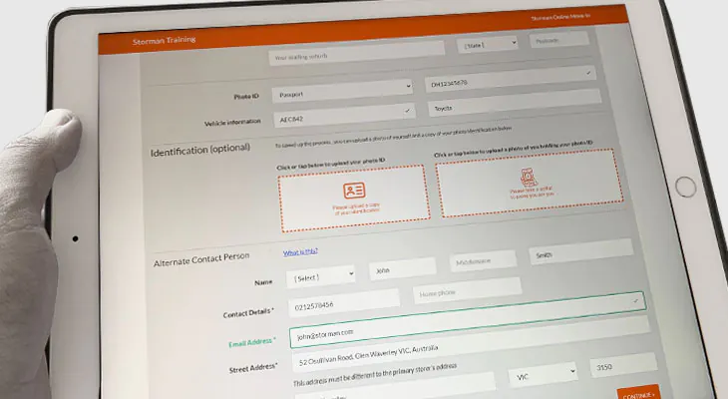Click the vehicle make field Toyota
Viewport: 728px width, 399px height.
515,103
